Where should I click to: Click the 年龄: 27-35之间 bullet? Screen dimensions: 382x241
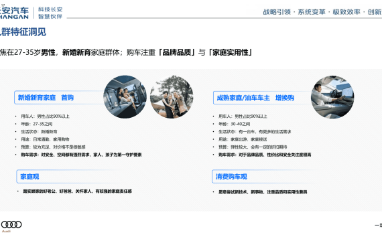click(x=37, y=124)
